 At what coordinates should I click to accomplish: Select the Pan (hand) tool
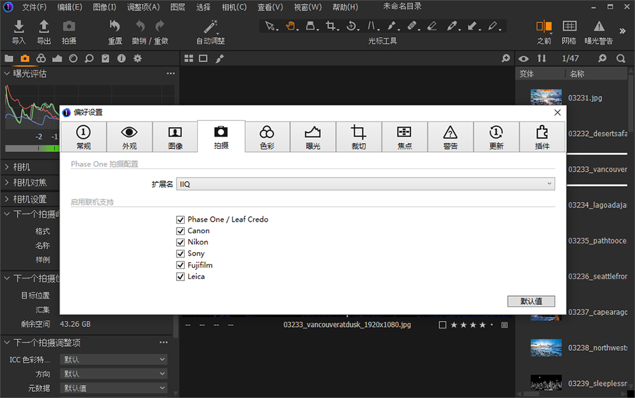click(x=289, y=26)
